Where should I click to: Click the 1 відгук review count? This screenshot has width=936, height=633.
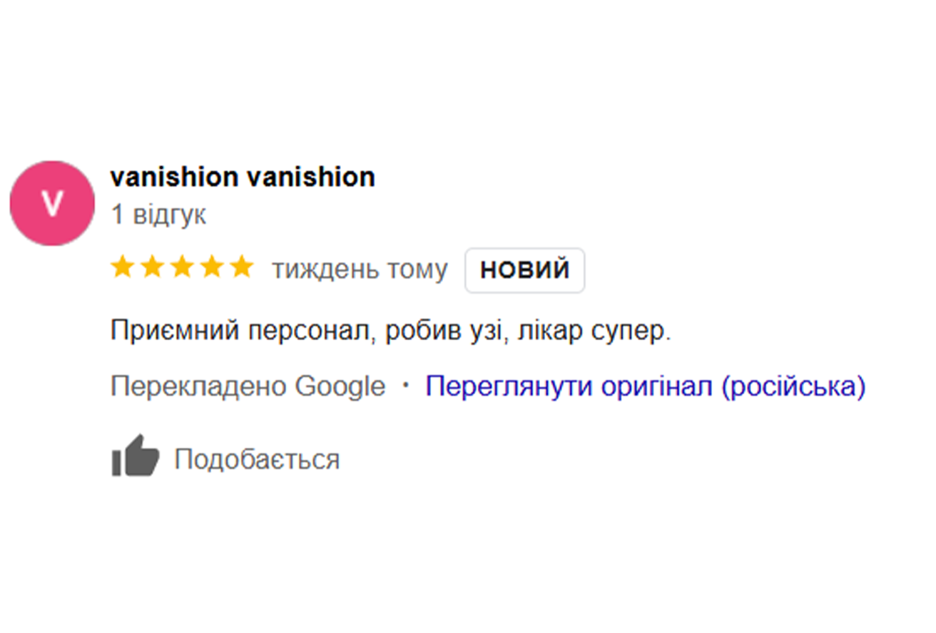[x=158, y=215]
